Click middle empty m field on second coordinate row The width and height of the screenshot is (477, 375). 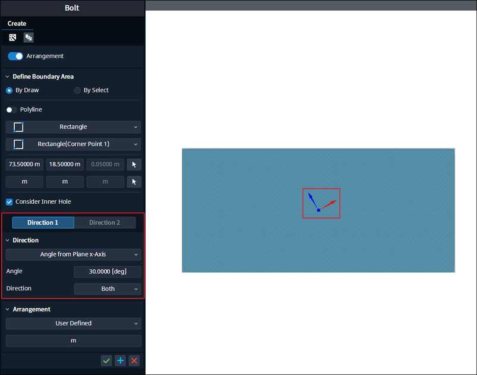point(65,182)
